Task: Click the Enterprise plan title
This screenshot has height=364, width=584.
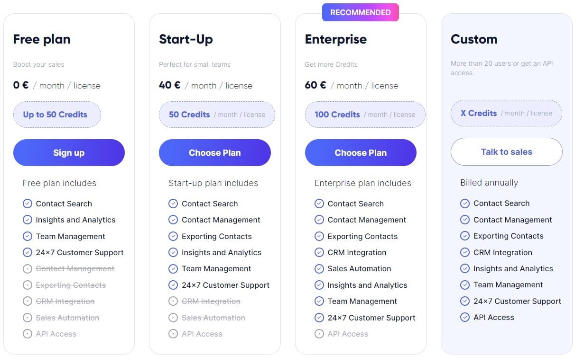Action: 336,39
